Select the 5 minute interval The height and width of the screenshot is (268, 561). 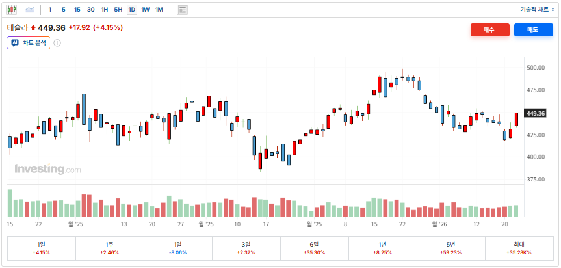[63, 10]
